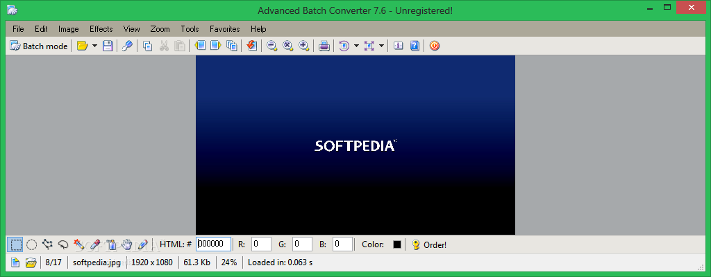This screenshot has height=277, width=711.
Task: Go to next image with right arrow icon
Action: pos(215,46)
